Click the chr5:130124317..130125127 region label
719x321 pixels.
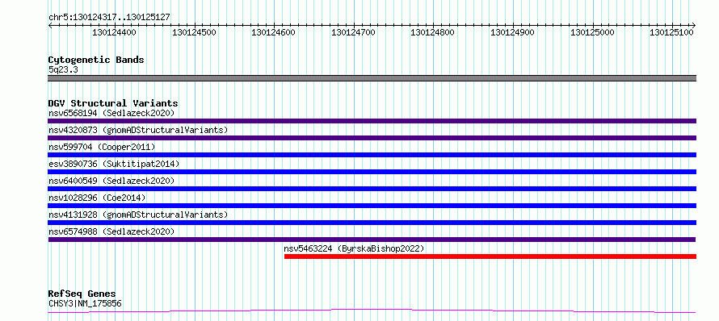pos(109,18)
